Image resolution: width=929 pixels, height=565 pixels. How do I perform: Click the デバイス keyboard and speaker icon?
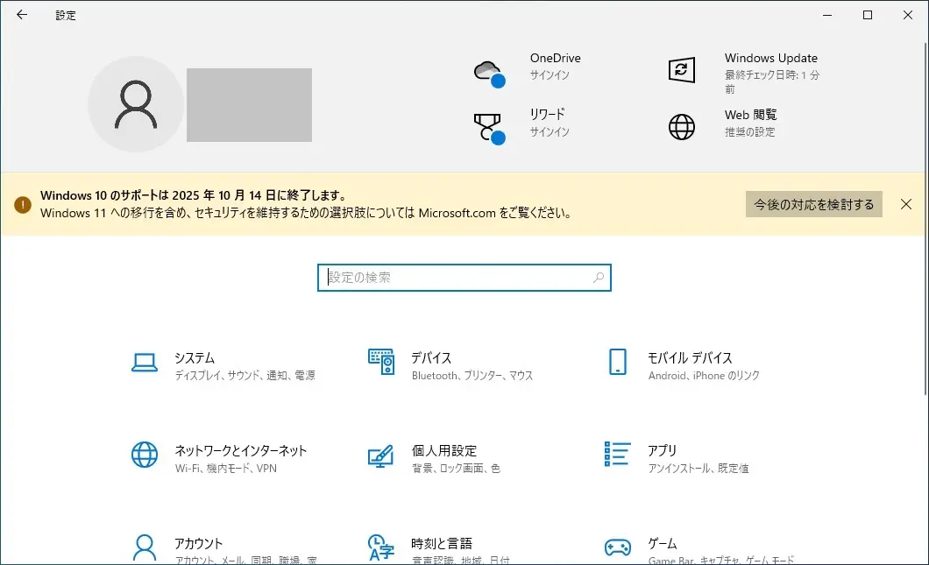[x=381, y=361]
